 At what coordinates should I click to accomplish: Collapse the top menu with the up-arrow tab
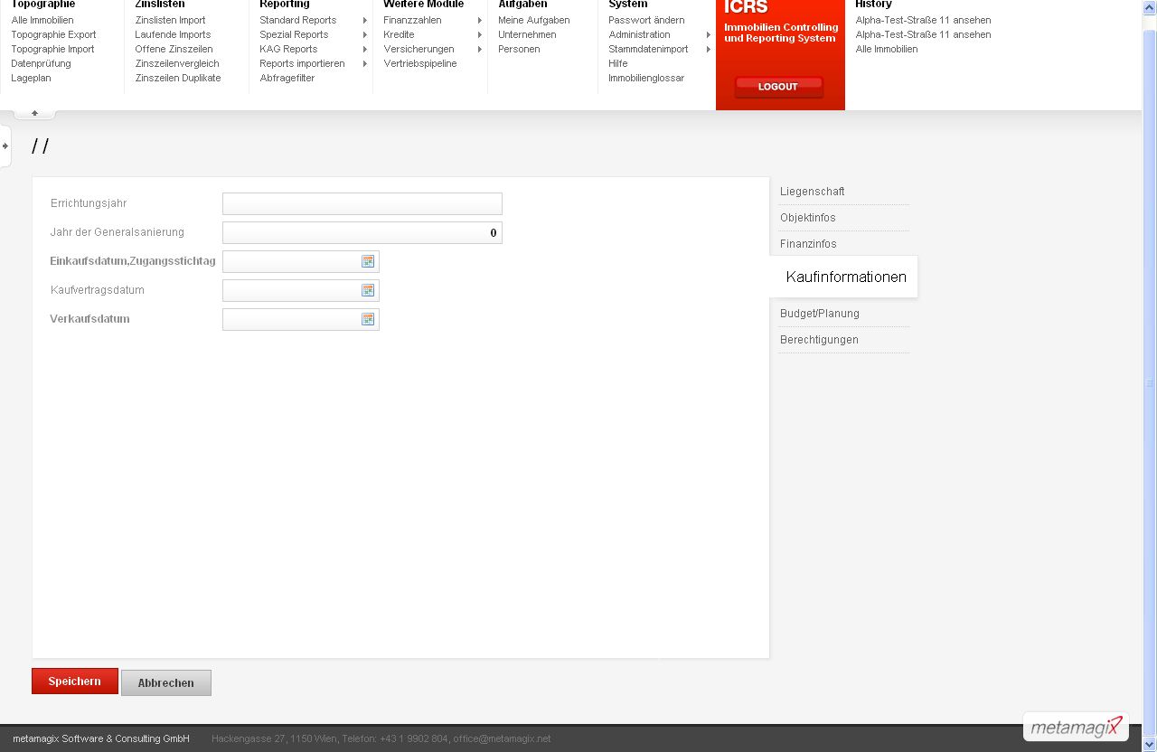[x=34, y=113]
